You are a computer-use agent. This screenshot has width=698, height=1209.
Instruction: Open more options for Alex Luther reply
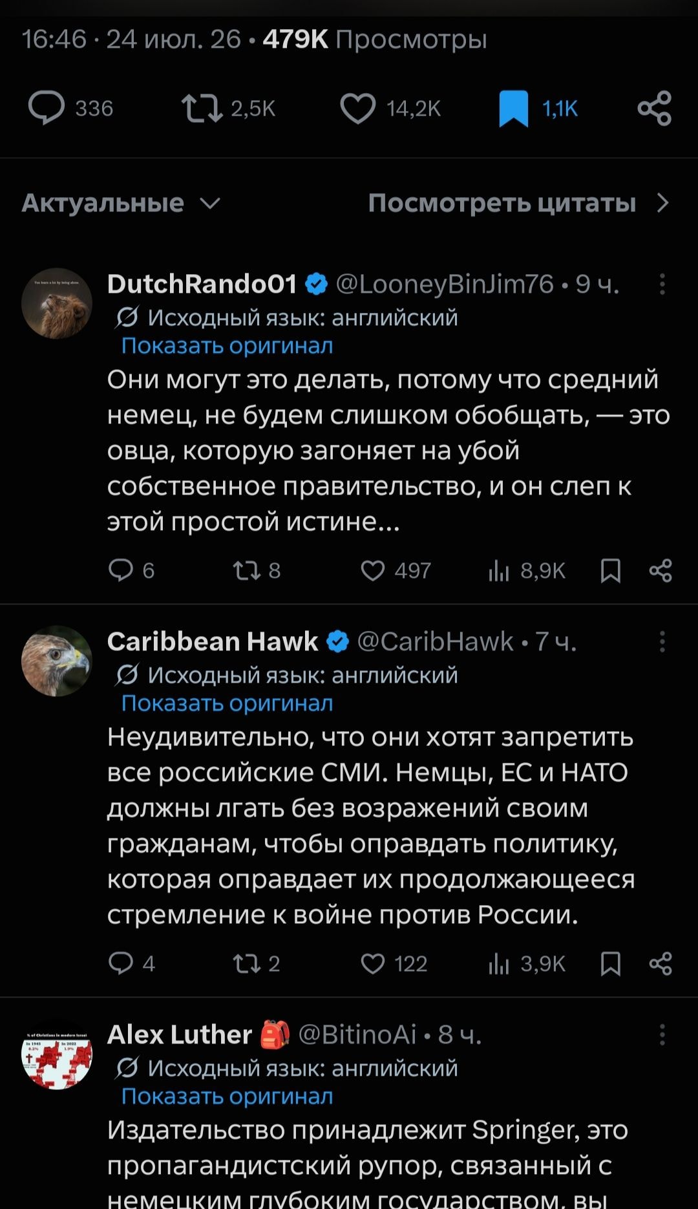[x=662, y=1034]
